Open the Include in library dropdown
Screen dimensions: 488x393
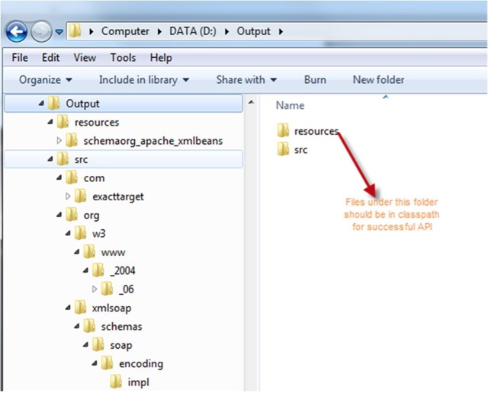[144, 80]
